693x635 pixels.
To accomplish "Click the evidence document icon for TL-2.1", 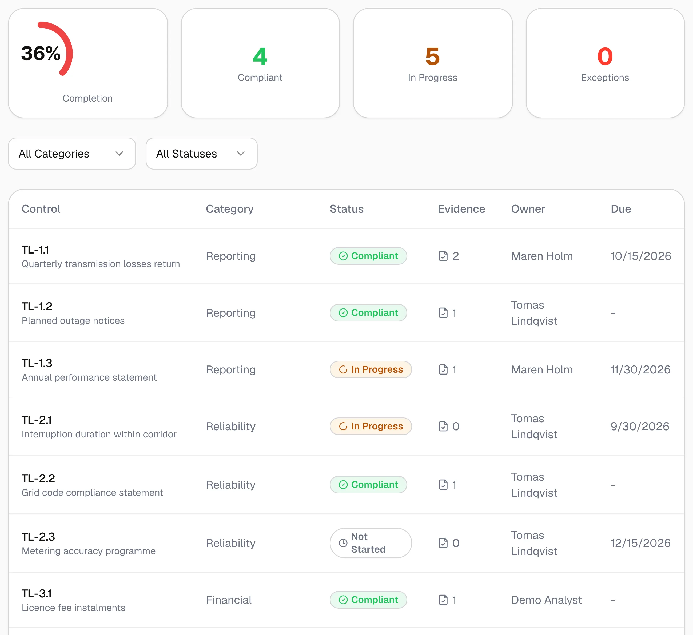I will click(443, 426).
